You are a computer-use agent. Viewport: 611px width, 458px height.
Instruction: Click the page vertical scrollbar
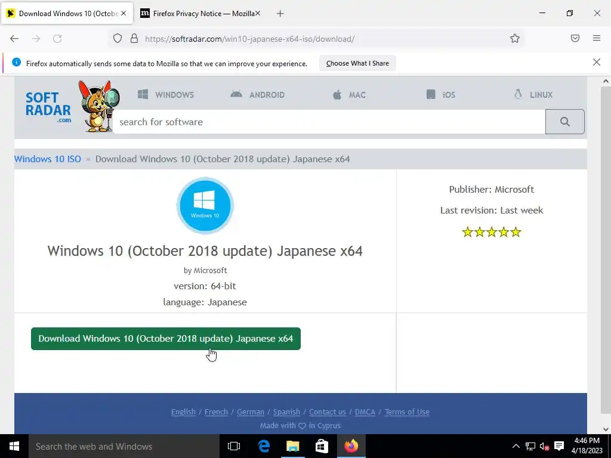(x=606, y=250)
